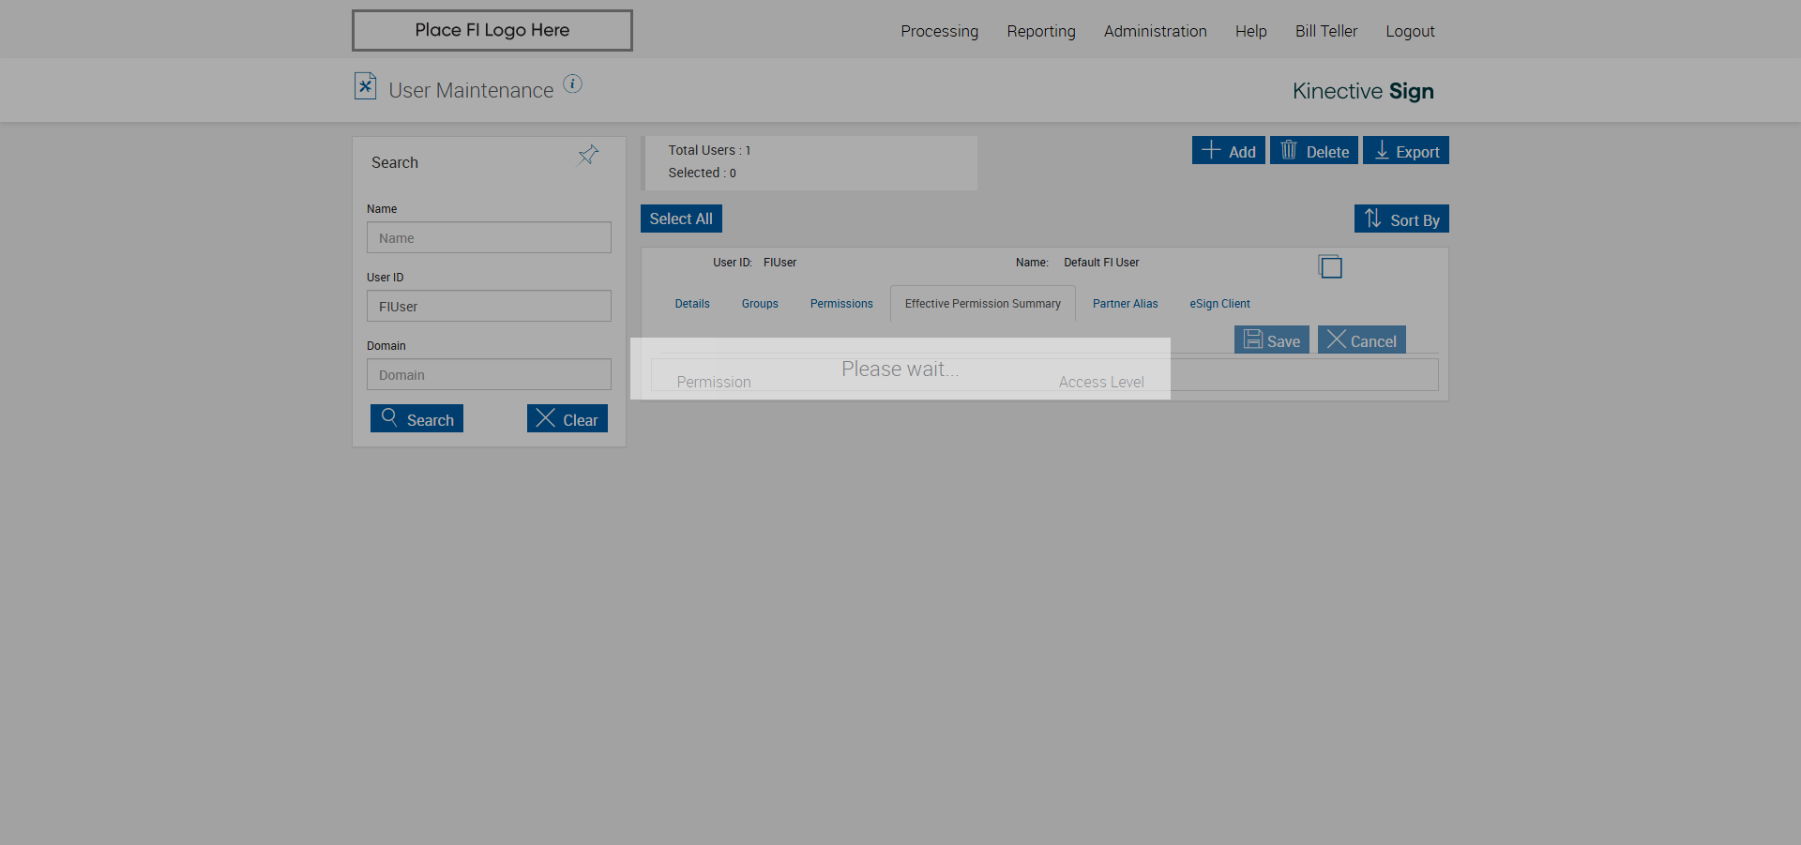Open the Processing menu
This screenshot has height=845, width=1801.
point(939,31)
